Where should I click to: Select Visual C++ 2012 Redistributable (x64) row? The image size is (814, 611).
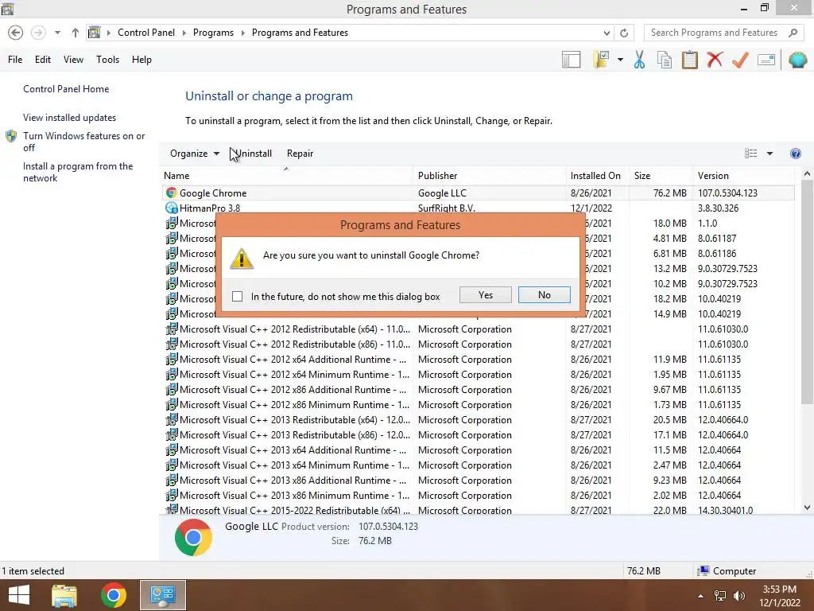pyautogui.click(x=478, y=329)
